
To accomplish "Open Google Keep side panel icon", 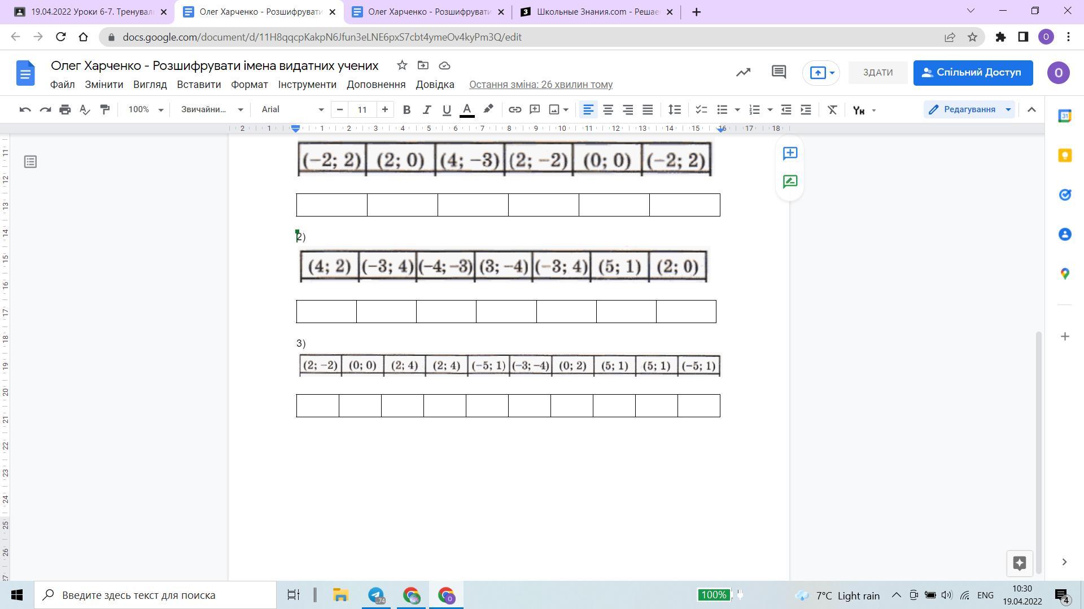I will [1065, 156].
